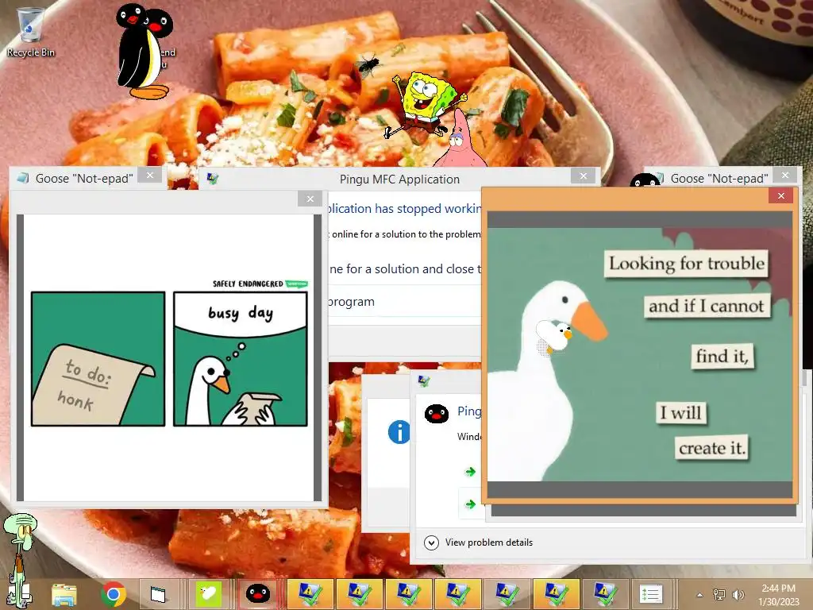Viewport: 813px width, 610px height.
Task: Click the left Goose "Not-epad" title text
Action: click(84, 179)
